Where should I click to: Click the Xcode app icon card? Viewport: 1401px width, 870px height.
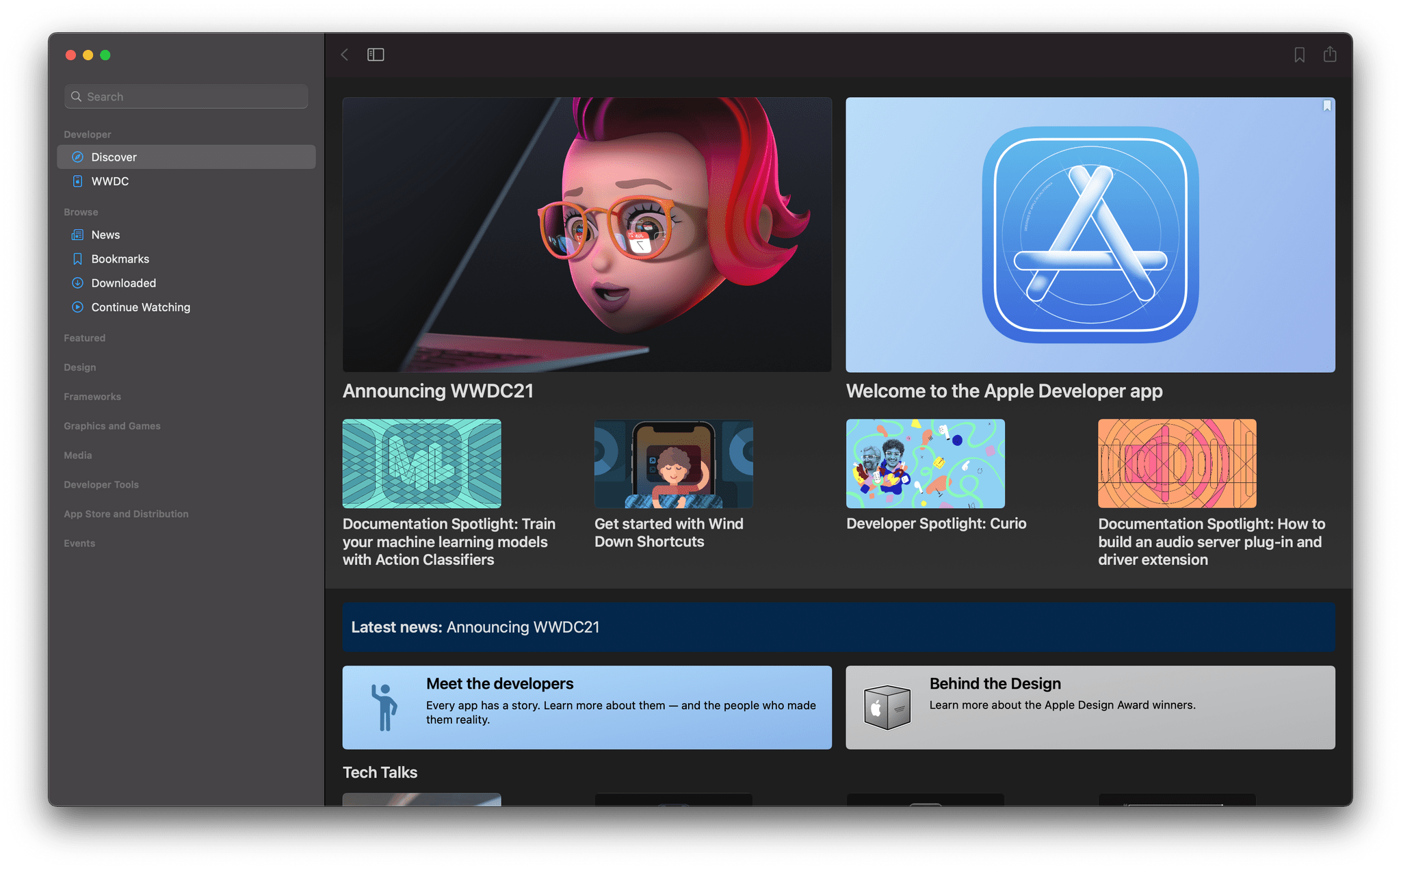(x=1092, y=235)
